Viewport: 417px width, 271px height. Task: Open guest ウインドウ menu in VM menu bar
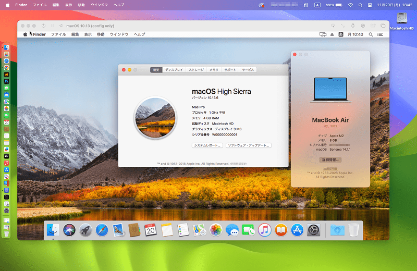pos(119,34)
